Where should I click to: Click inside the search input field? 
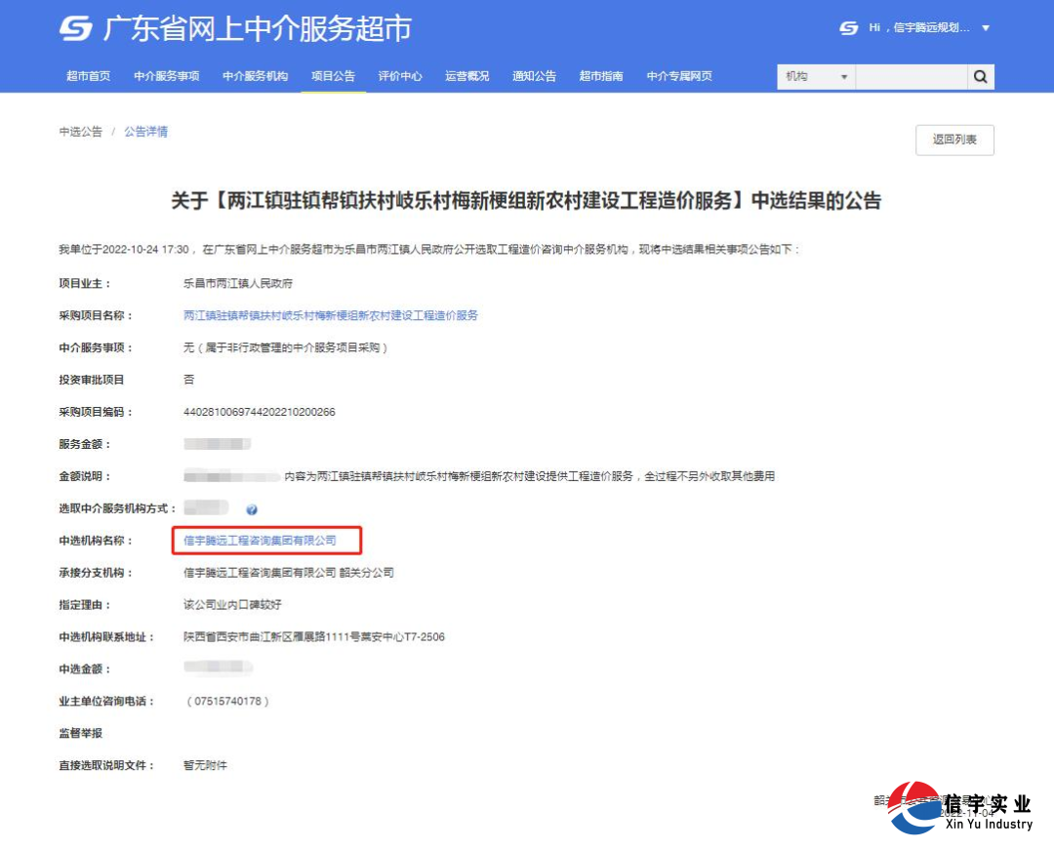point(912,76)
